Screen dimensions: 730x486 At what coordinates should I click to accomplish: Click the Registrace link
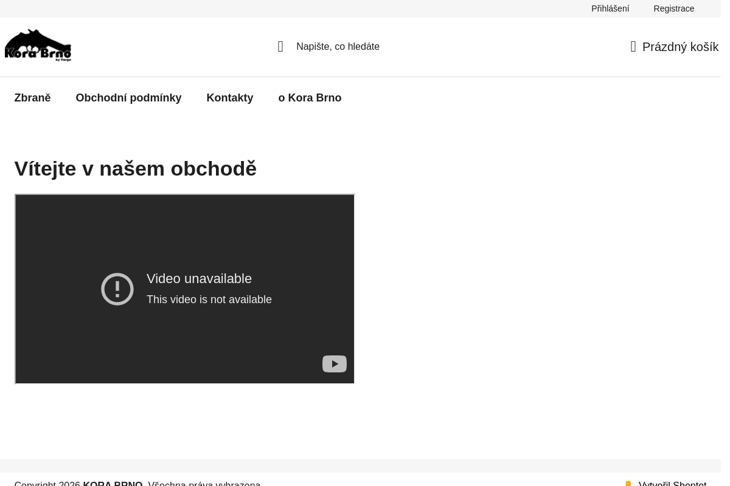click(673, 9)
